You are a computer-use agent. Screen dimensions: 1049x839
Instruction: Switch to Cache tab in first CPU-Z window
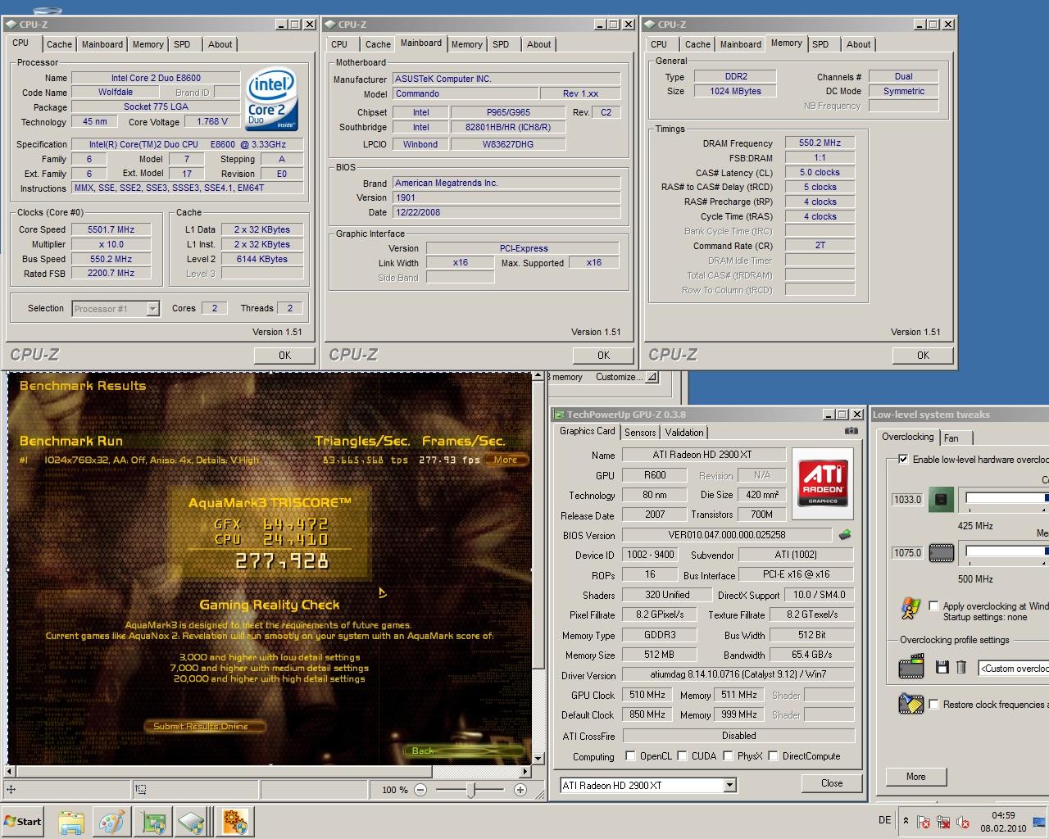coord(59,44)
